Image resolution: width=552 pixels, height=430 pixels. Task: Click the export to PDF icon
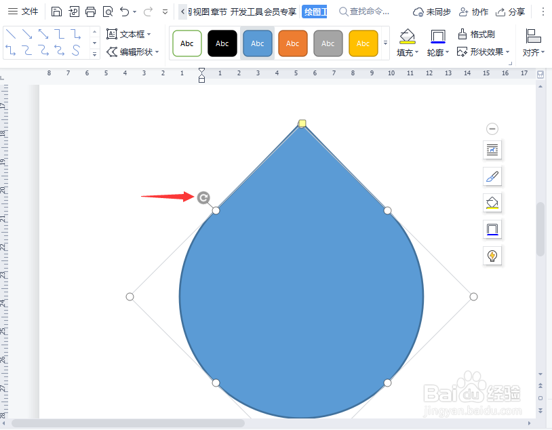point(74,12)
